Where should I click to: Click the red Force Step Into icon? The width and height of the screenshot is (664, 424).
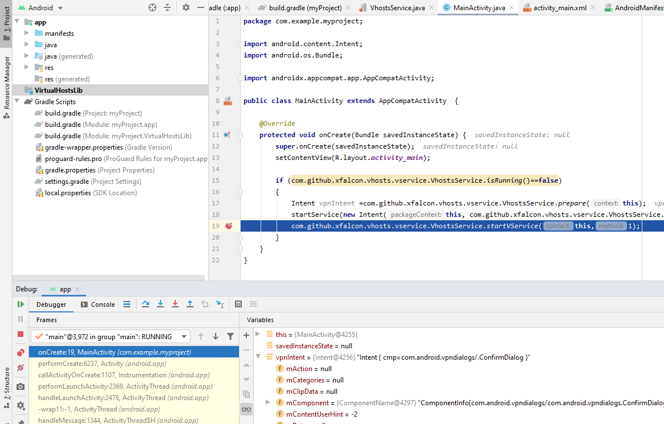pyautogui.click(x=175, y=304)
